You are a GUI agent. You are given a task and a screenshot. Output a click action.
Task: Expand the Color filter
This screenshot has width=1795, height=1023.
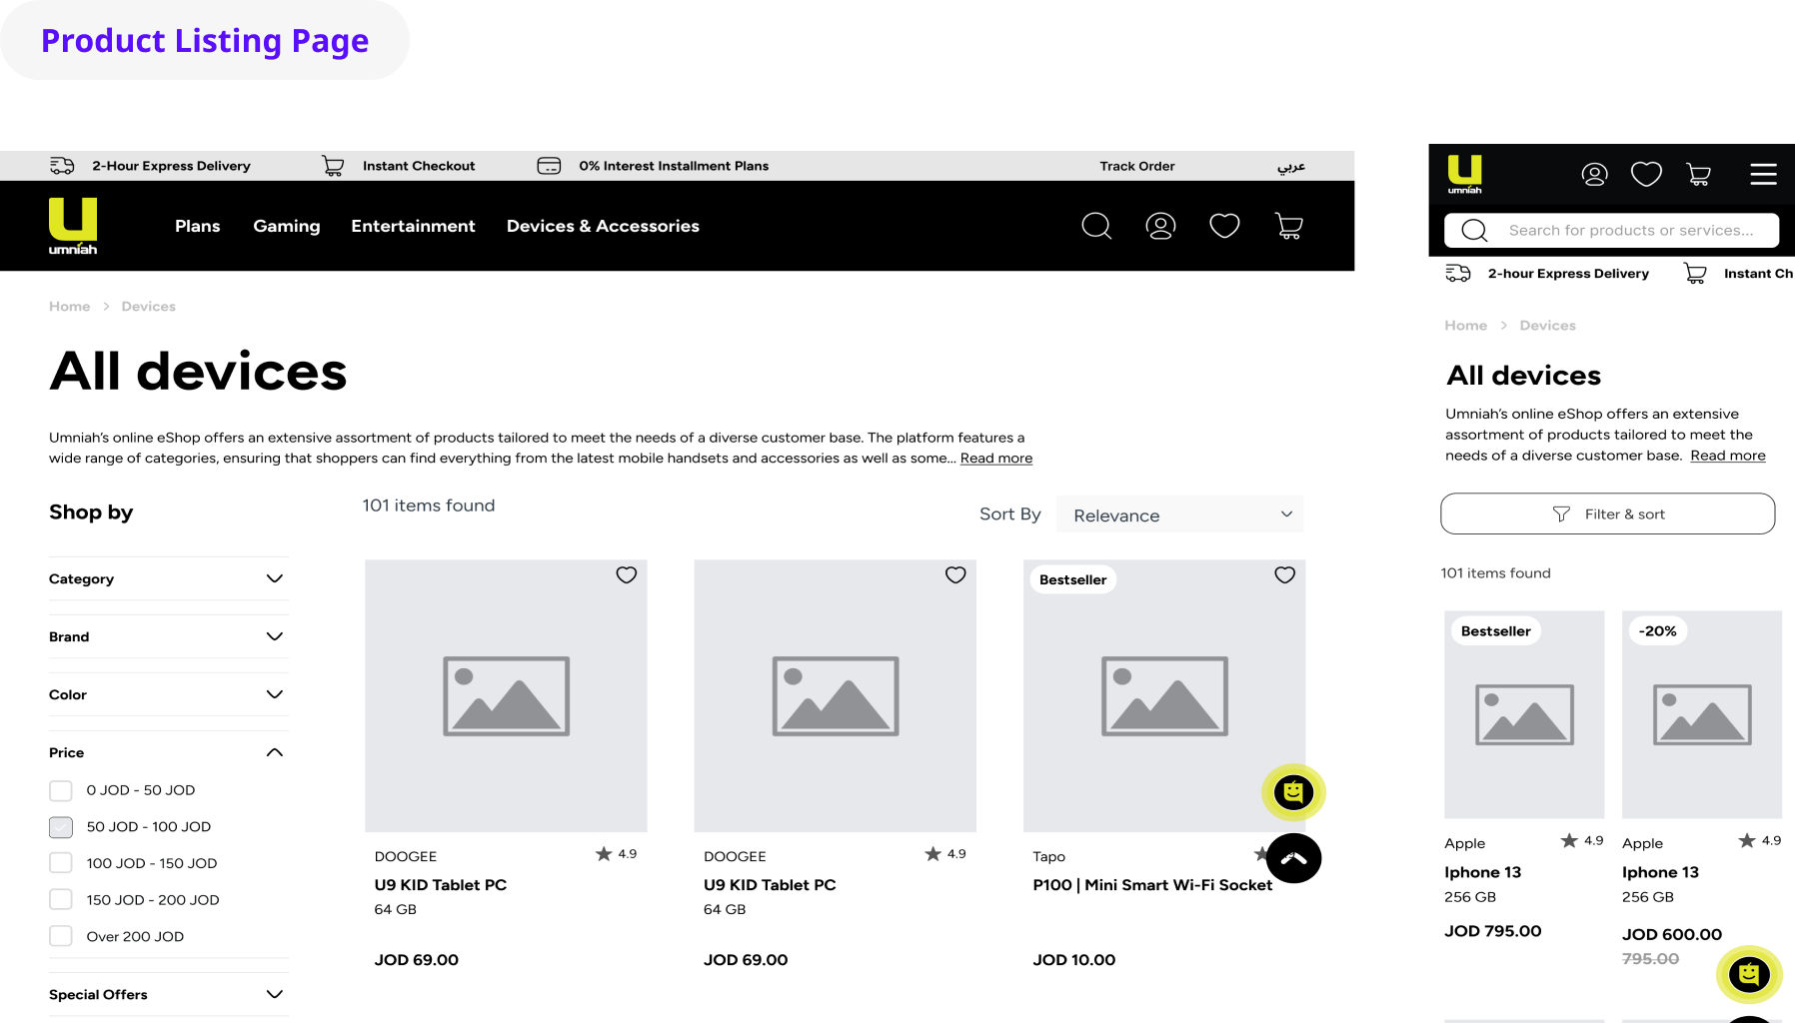(x=168, y=694)
